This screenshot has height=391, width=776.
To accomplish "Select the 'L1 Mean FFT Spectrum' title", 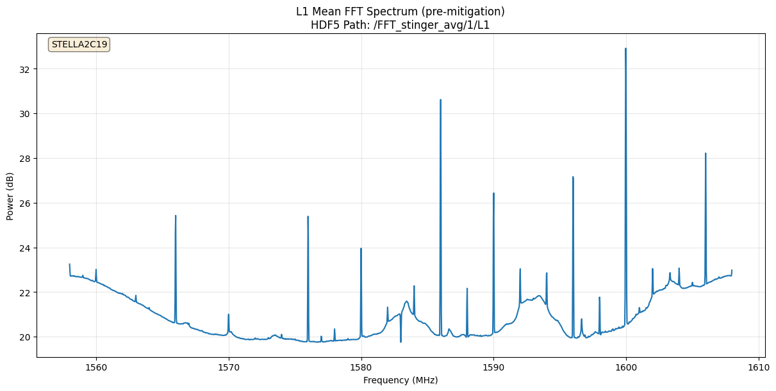I will [400, 12].
